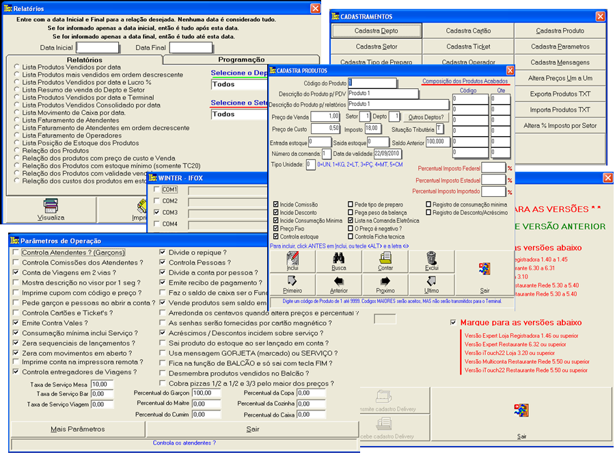This screenshot has width=615, height=459.
Task: Click the Cadastra Parametros button
Action: click(560, 47)
